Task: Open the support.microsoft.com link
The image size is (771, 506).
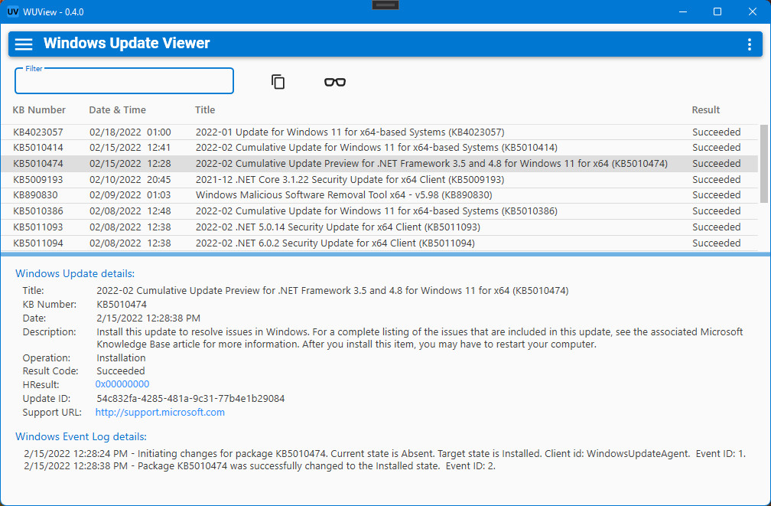Action: click(x=160, y=412)
